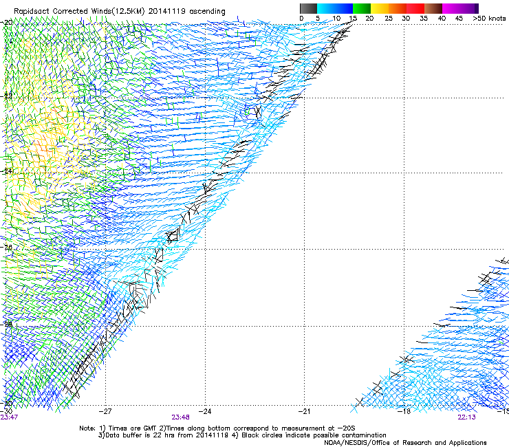The width and height of the screenshot is (509, 447).
Task: Click the legend tick label '40'
Action: pyautogui.click(x=442, y=19)
